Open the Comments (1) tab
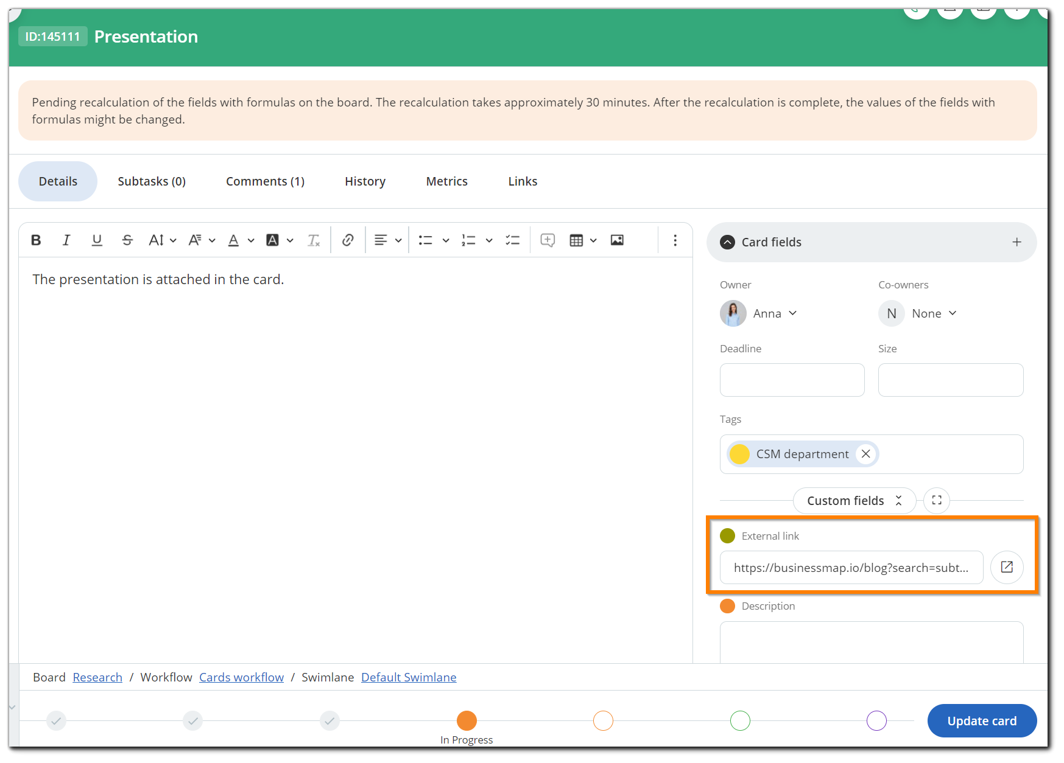The height and width of the screenshot is (763, 1064). [x=265, y=181]
